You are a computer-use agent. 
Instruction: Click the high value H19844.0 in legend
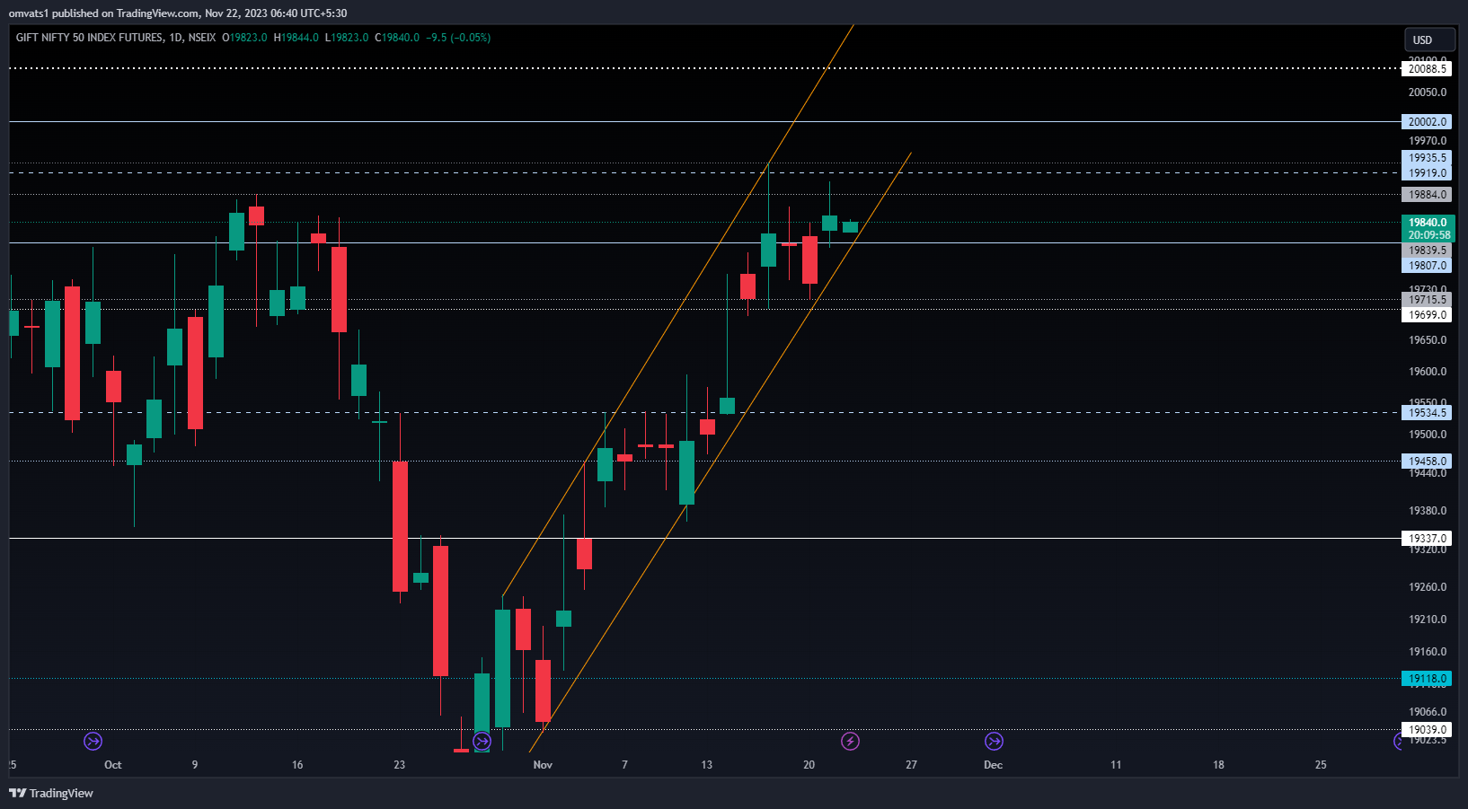pyautogui.click(x=296, y=38)
